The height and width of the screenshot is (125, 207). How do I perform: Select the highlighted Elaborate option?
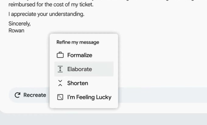(x=80, y=69)
